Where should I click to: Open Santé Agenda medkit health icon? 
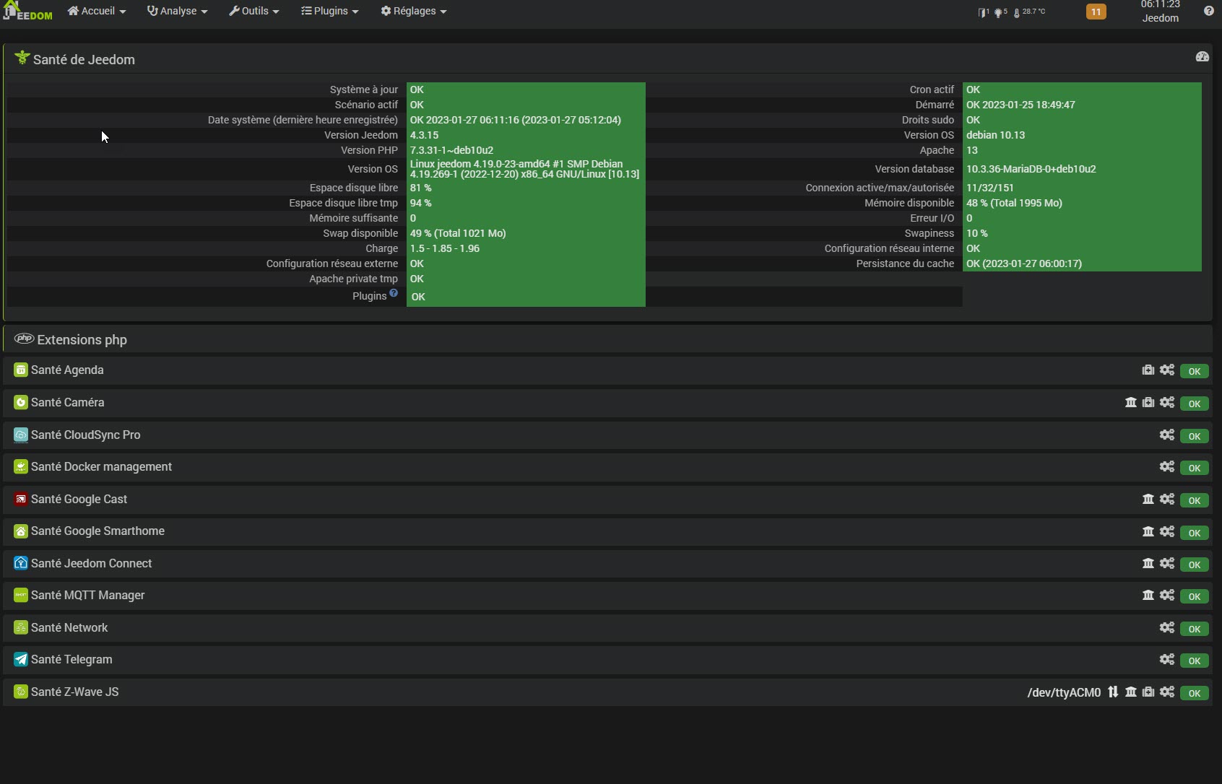point(1148,370)
